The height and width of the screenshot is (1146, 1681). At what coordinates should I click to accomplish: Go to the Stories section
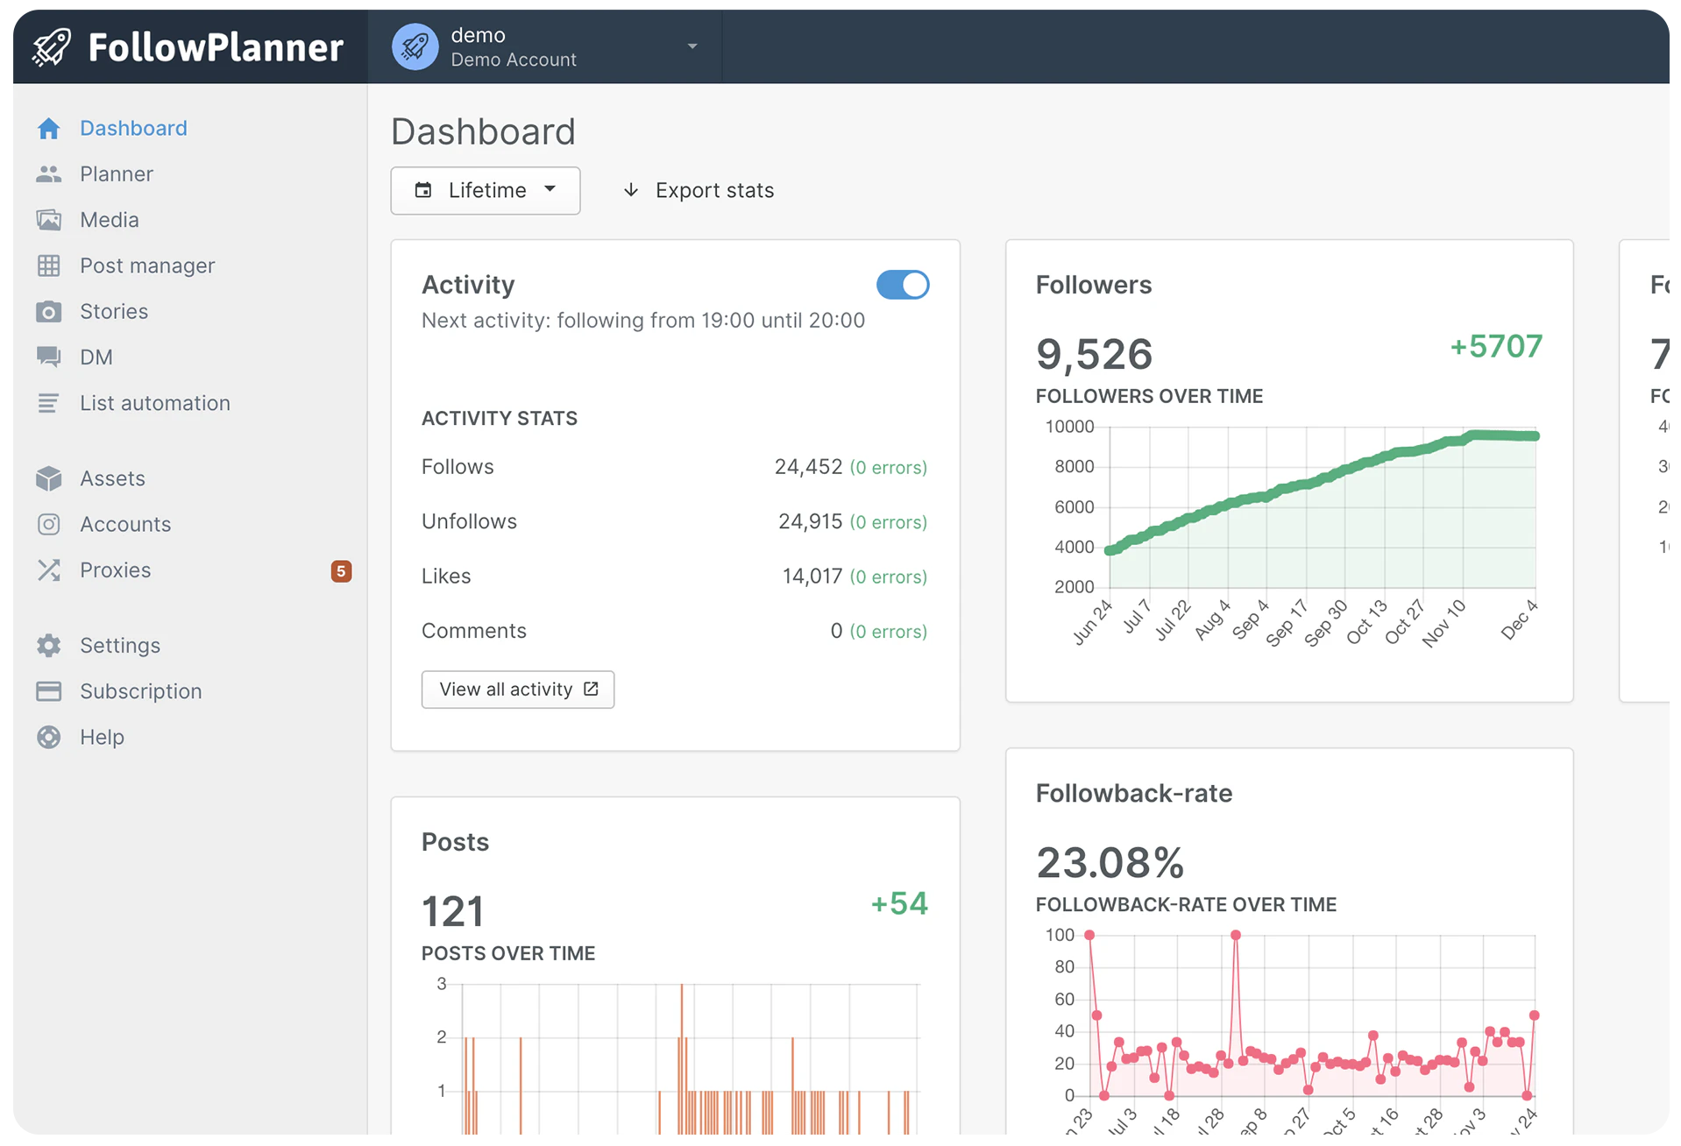coord(114,311)
